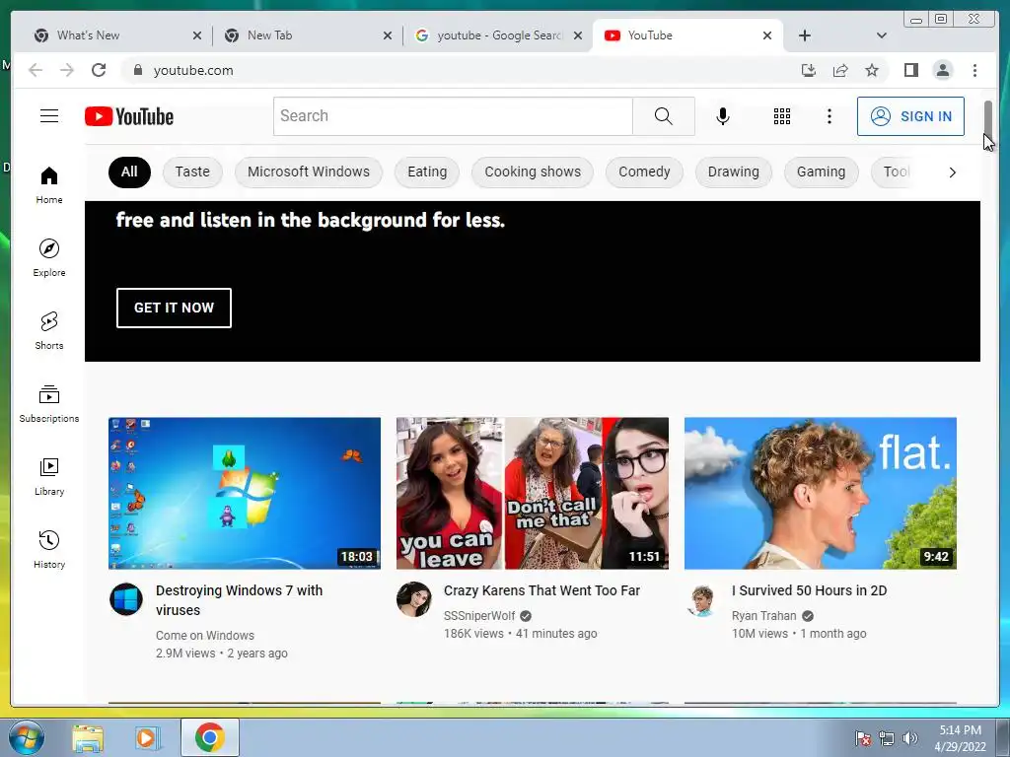This screenshot has height=757, width=1010.
Task: Open YouTube settings three-dot menu
Action: pos(829,116)
